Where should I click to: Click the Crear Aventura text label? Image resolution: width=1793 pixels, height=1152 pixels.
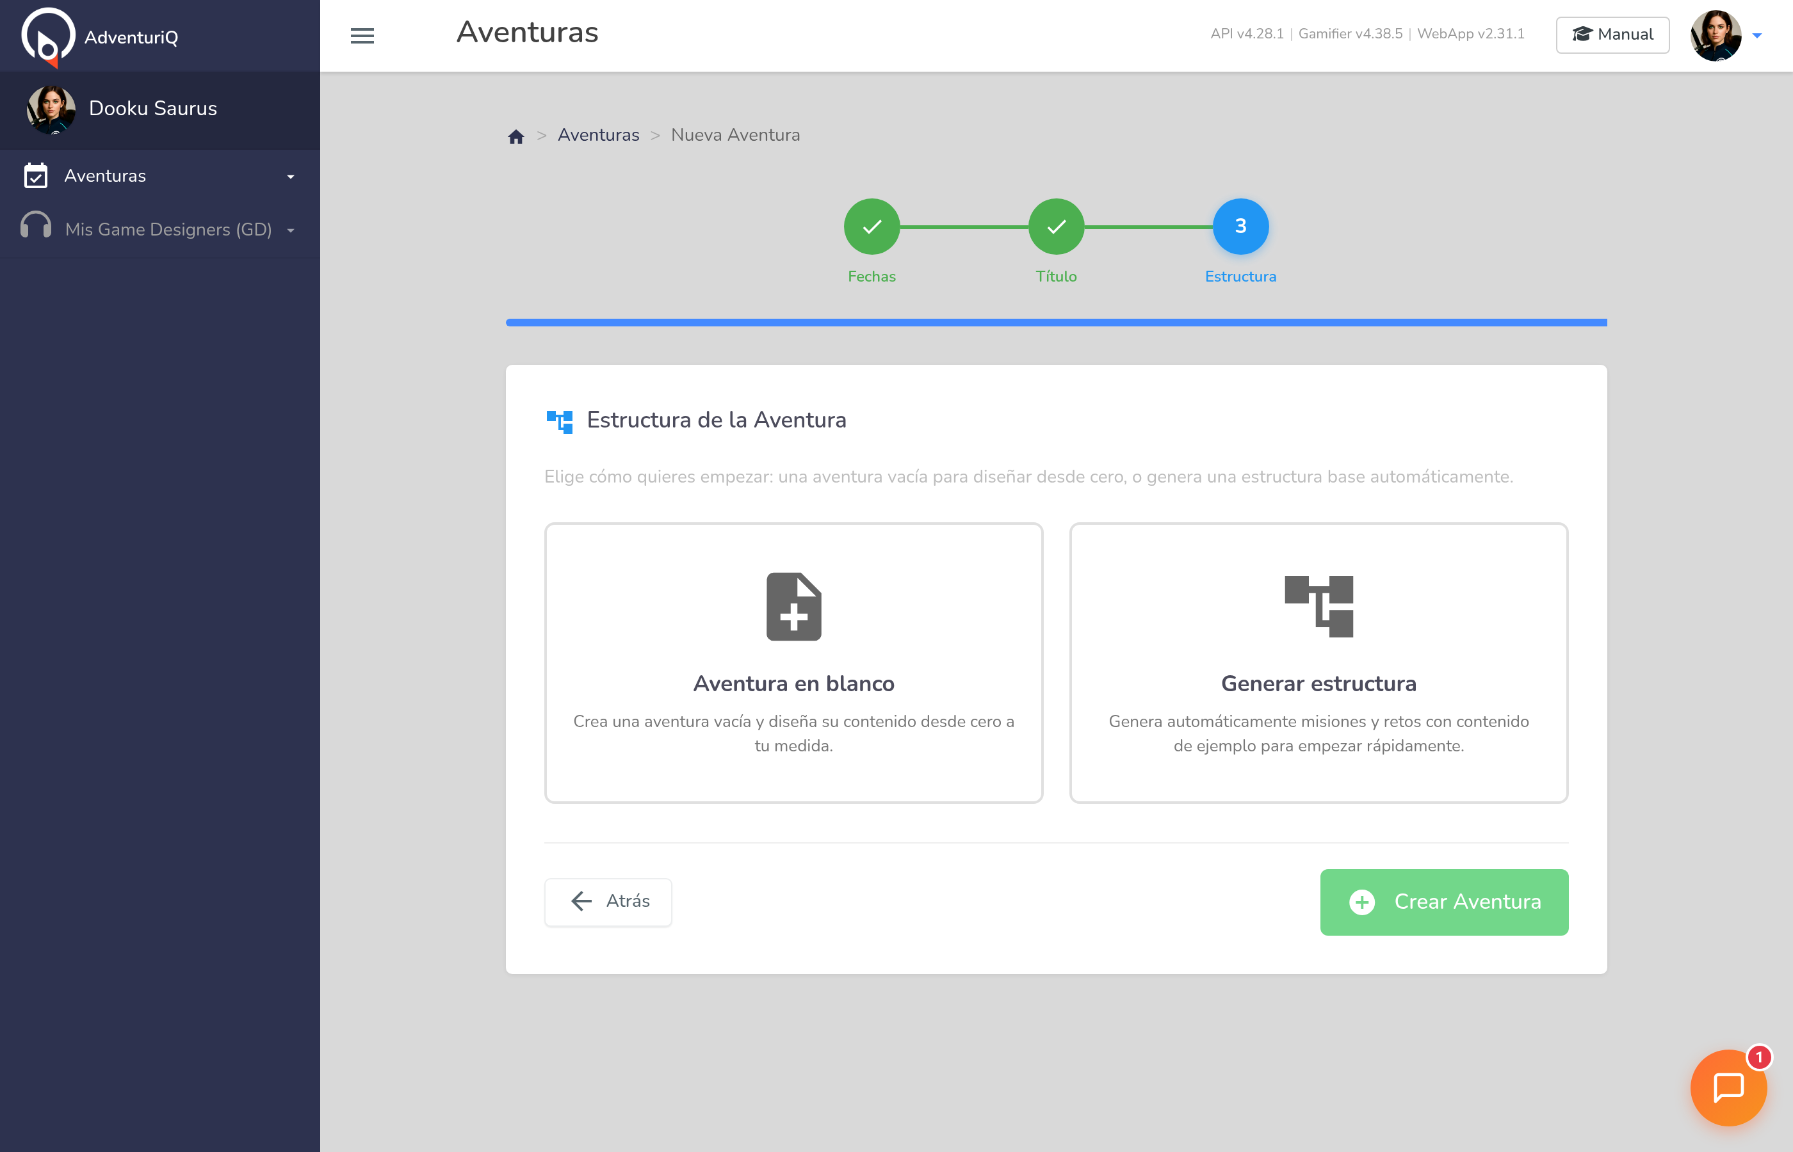click(x=1468, y=901)
